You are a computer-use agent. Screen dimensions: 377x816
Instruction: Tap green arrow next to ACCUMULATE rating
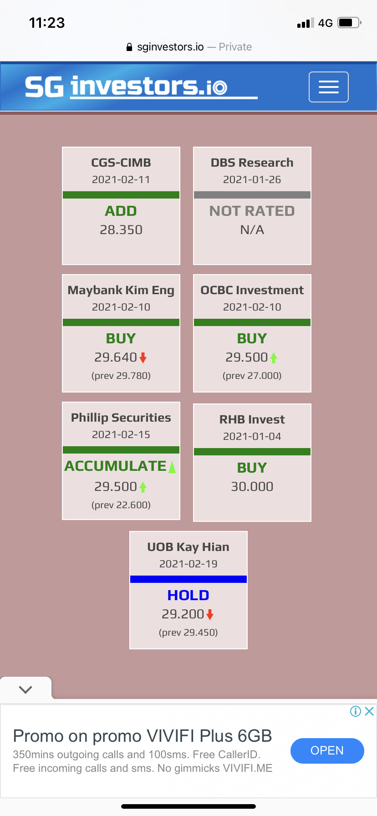tap(172, 467)
